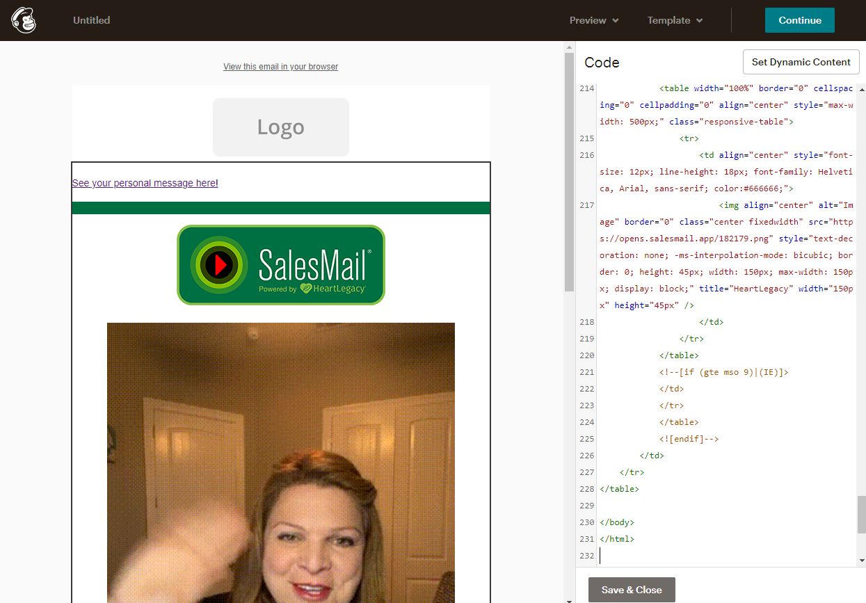Open the Preview dropdown menu
The width and height of the screenshot is (866, 603).
click(593, 20)
